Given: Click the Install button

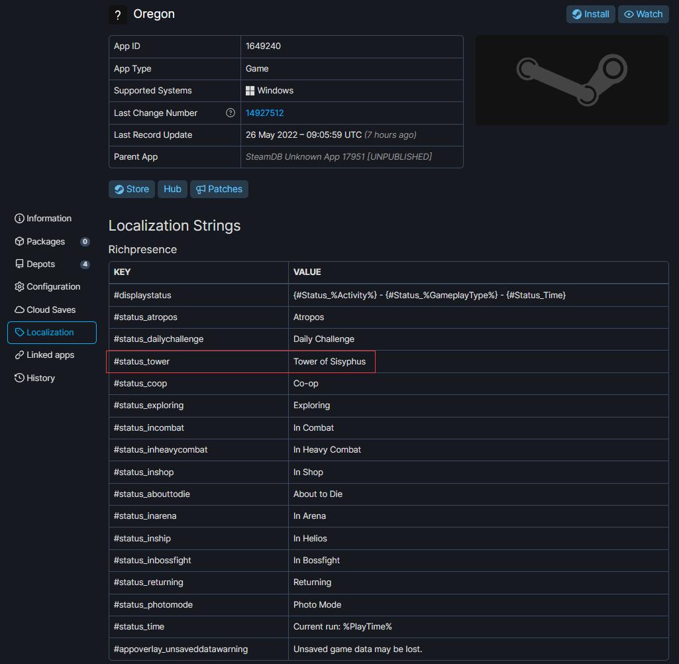Looking at the screenshot, I should coord(590,15).
